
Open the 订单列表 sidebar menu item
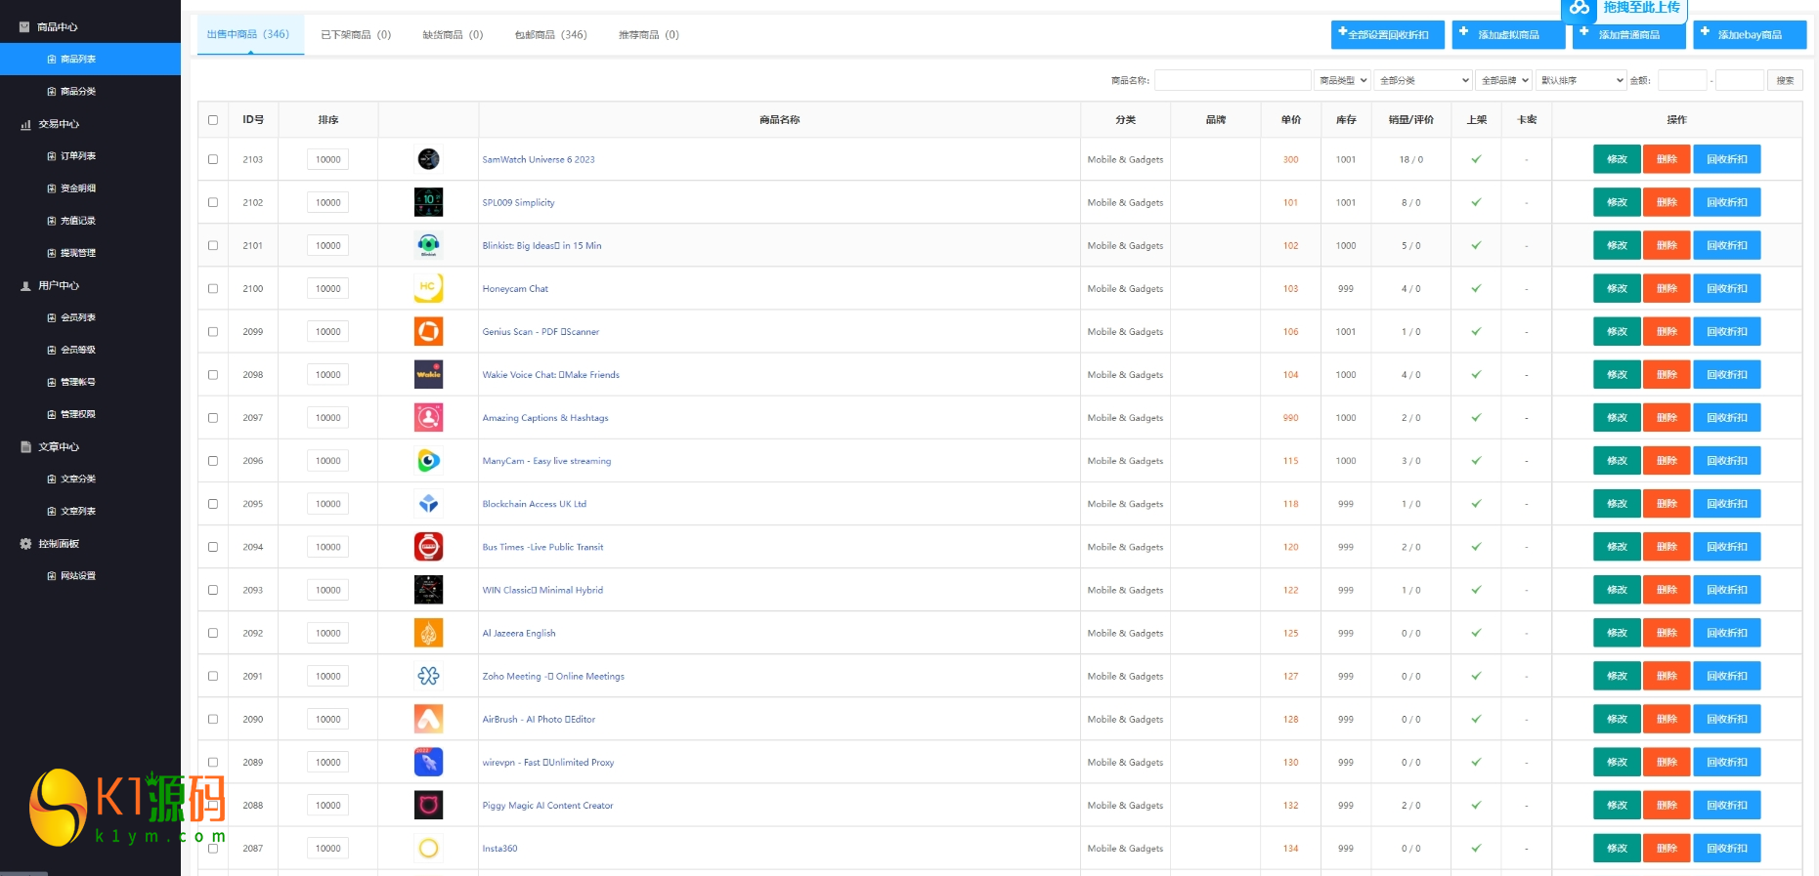click(77, 156)
